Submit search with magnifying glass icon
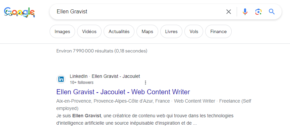The width and height of the screenshot is (290, 134). pyautogui.click(x=272, y=12)
